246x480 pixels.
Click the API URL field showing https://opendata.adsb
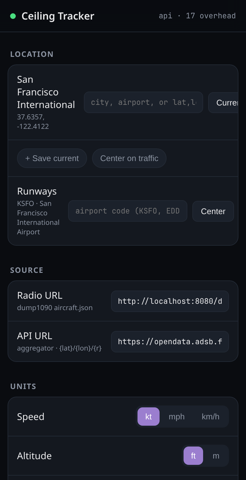point(170,342)
